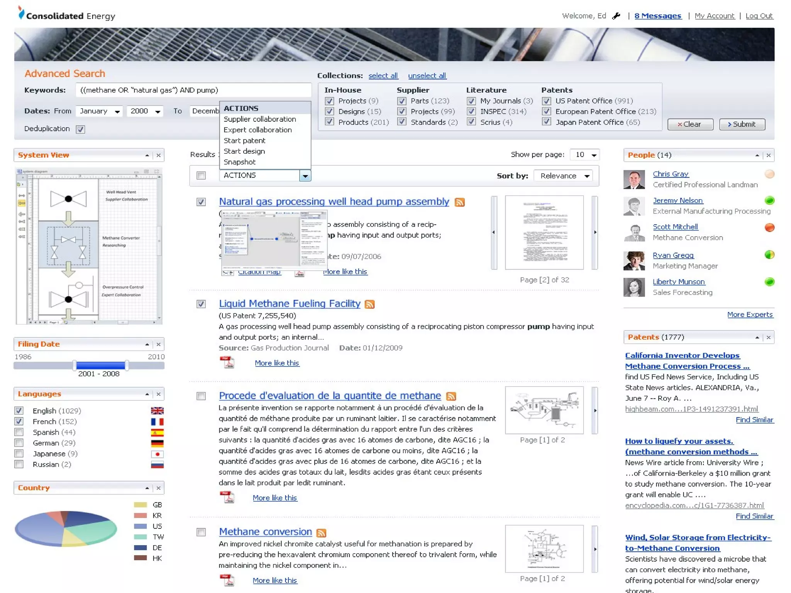Choose Start patent from Actions menu
The width and height of the screenshot is (791, 593).
click(244, 141)
